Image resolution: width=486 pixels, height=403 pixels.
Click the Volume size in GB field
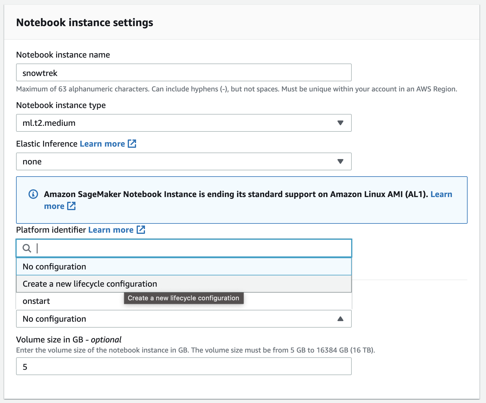[x=184, y=366]
